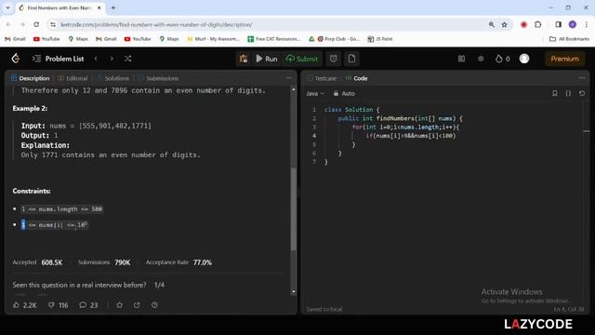
Task: Switch to the Description tab
Action: coord(31,78)
